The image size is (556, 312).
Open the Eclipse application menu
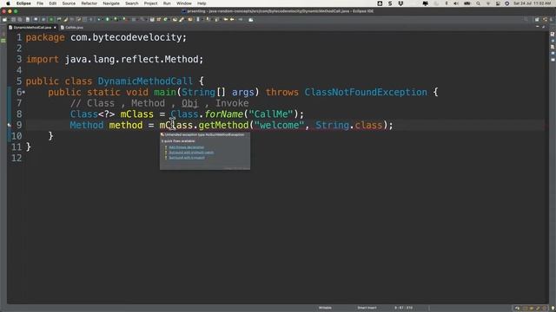coord(23,3)
